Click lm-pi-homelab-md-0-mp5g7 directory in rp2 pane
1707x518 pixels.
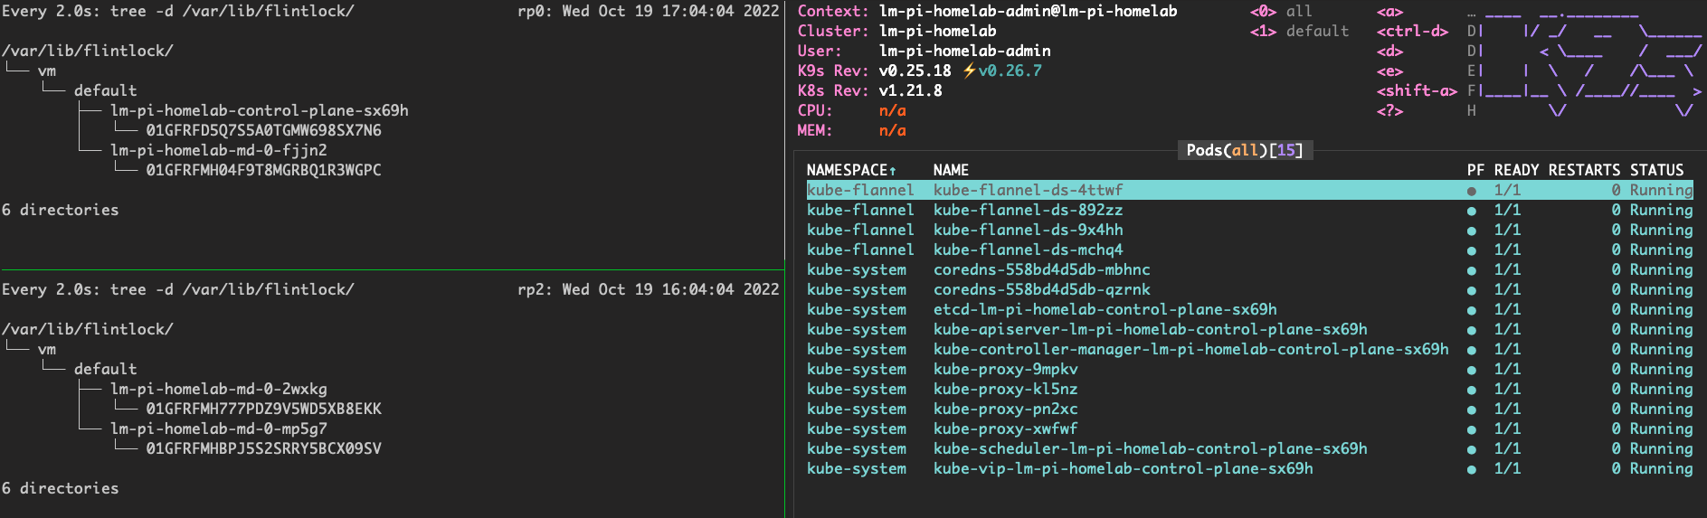coord(219,429)
